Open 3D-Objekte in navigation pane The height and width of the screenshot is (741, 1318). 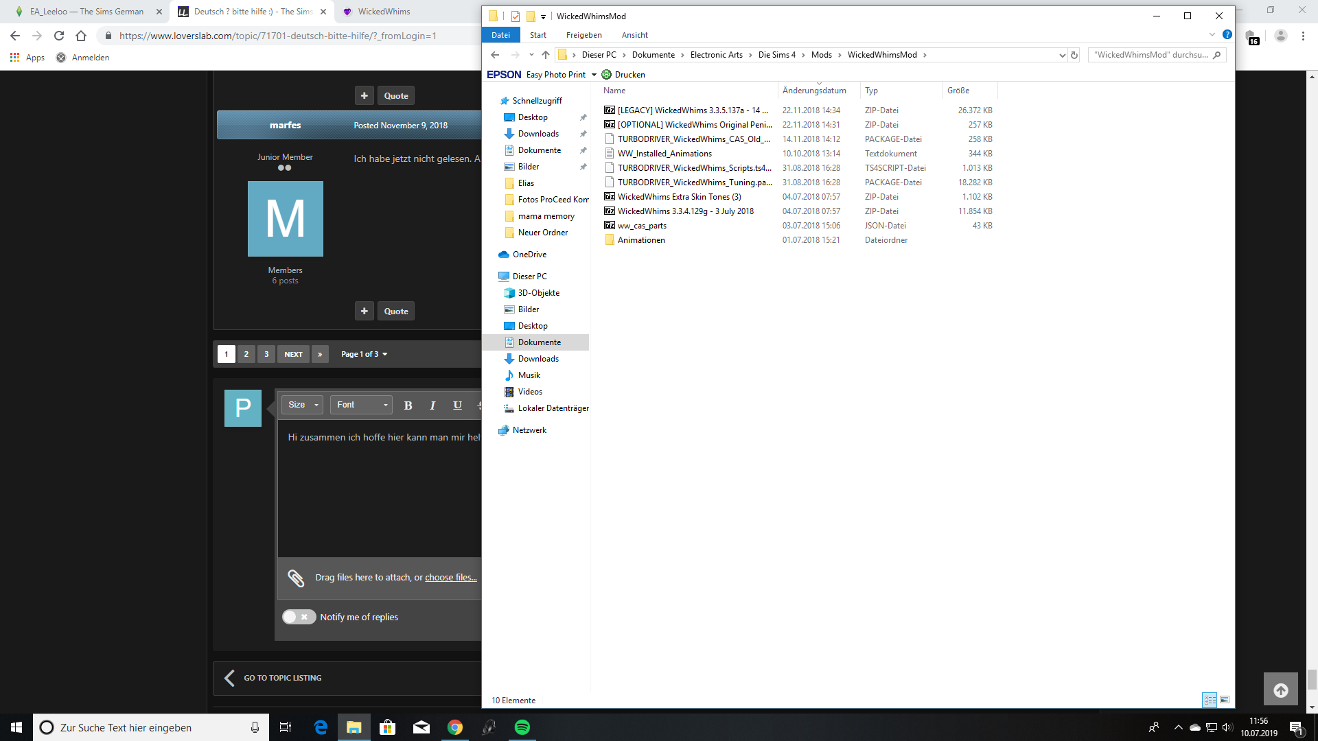538,293
